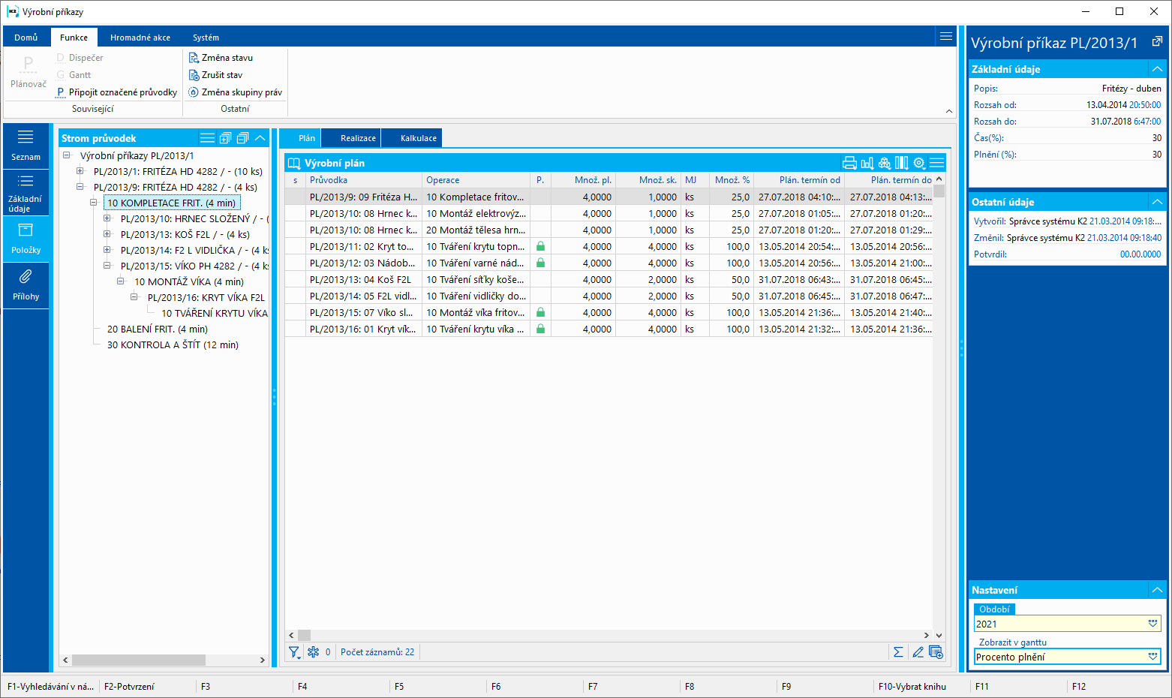Click Změna skupiny práv in the ribbon
The image size is (1172, 698).
click(235, 92)
